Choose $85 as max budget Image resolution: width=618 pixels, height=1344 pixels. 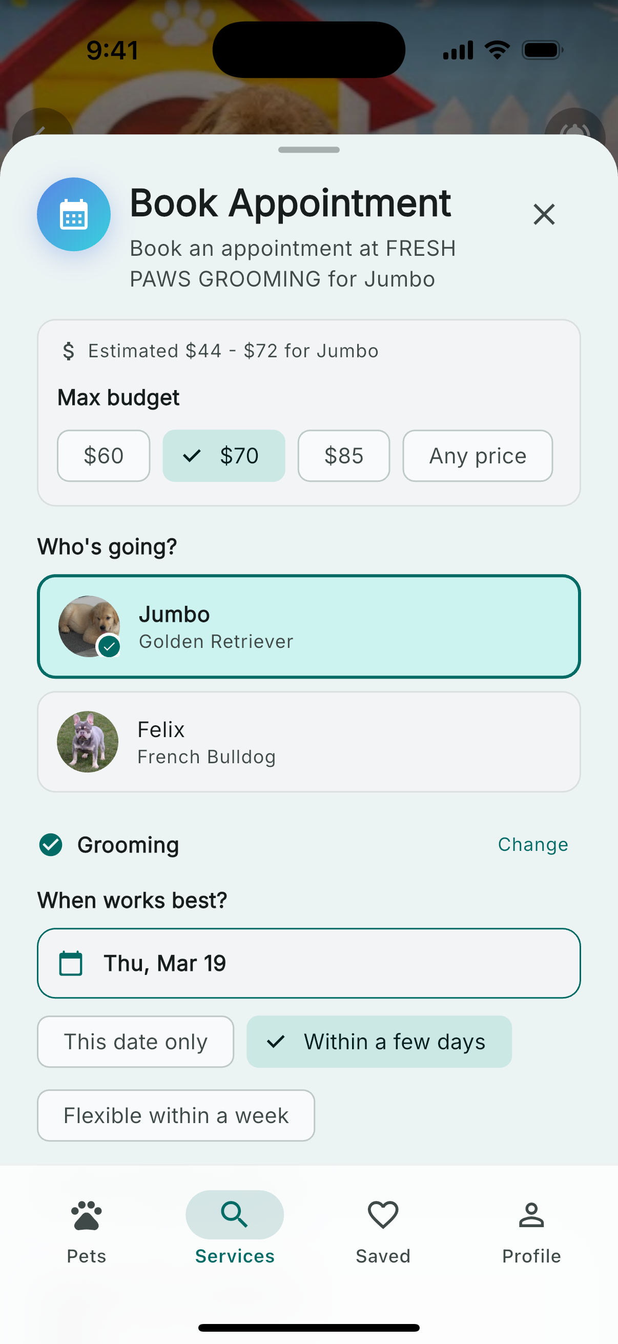[x=343, y=456]
